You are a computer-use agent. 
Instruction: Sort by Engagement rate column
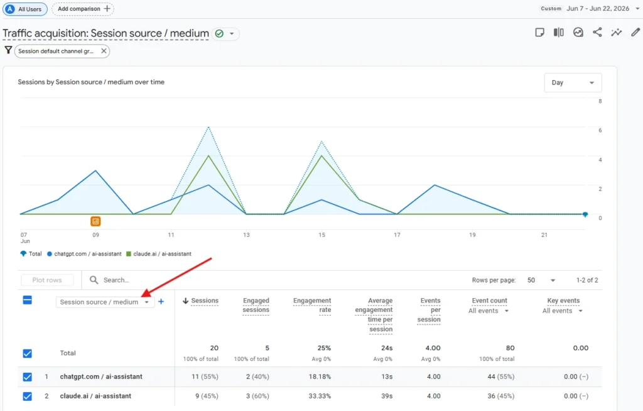pyautogui.click(x=312, y=305)
